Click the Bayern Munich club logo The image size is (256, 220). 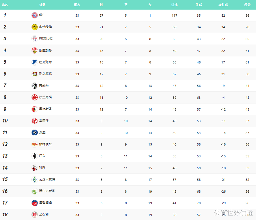(34, 15)
